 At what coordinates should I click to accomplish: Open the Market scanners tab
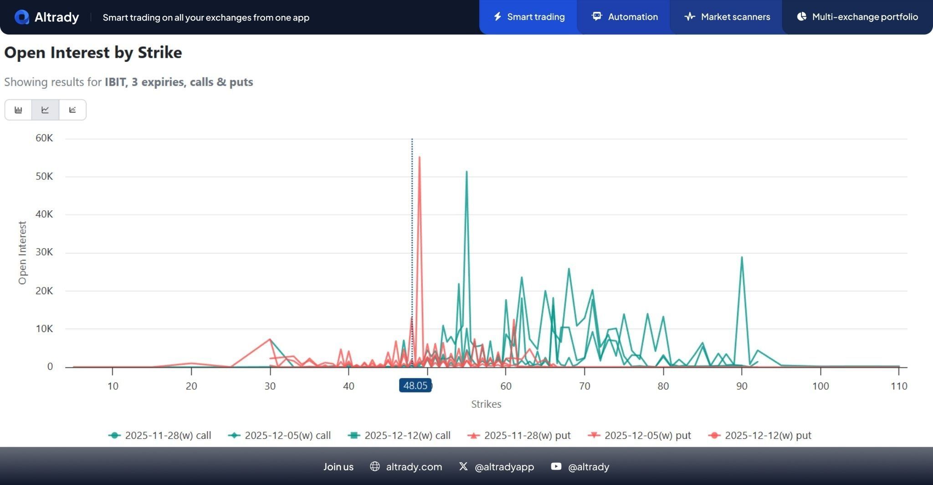click(x=727, y=17)
